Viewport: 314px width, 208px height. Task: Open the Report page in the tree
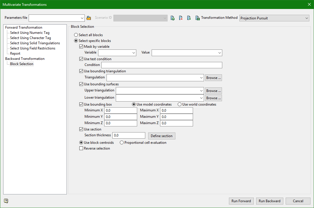click(x=15, y=54)
